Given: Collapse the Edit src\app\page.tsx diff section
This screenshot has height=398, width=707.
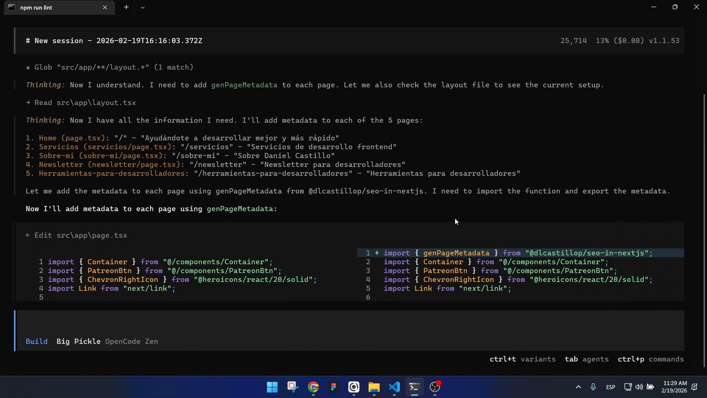Looking at the screenshot, I should pyautogui.click(x=28, y=235).
